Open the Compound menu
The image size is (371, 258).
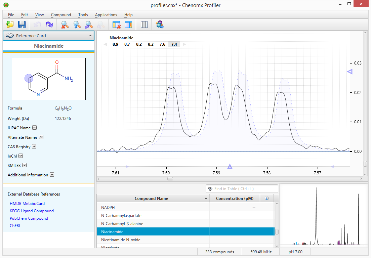61,15
